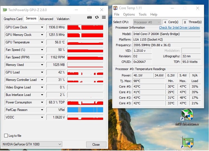
Task: Click Core #3 load 21% value
Action: coord(195,103)
